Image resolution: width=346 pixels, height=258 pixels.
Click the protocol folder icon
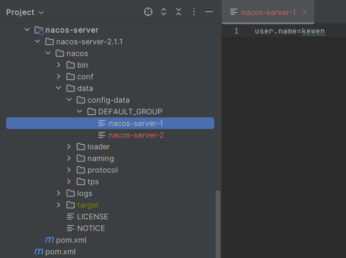(x=81, y=170)
